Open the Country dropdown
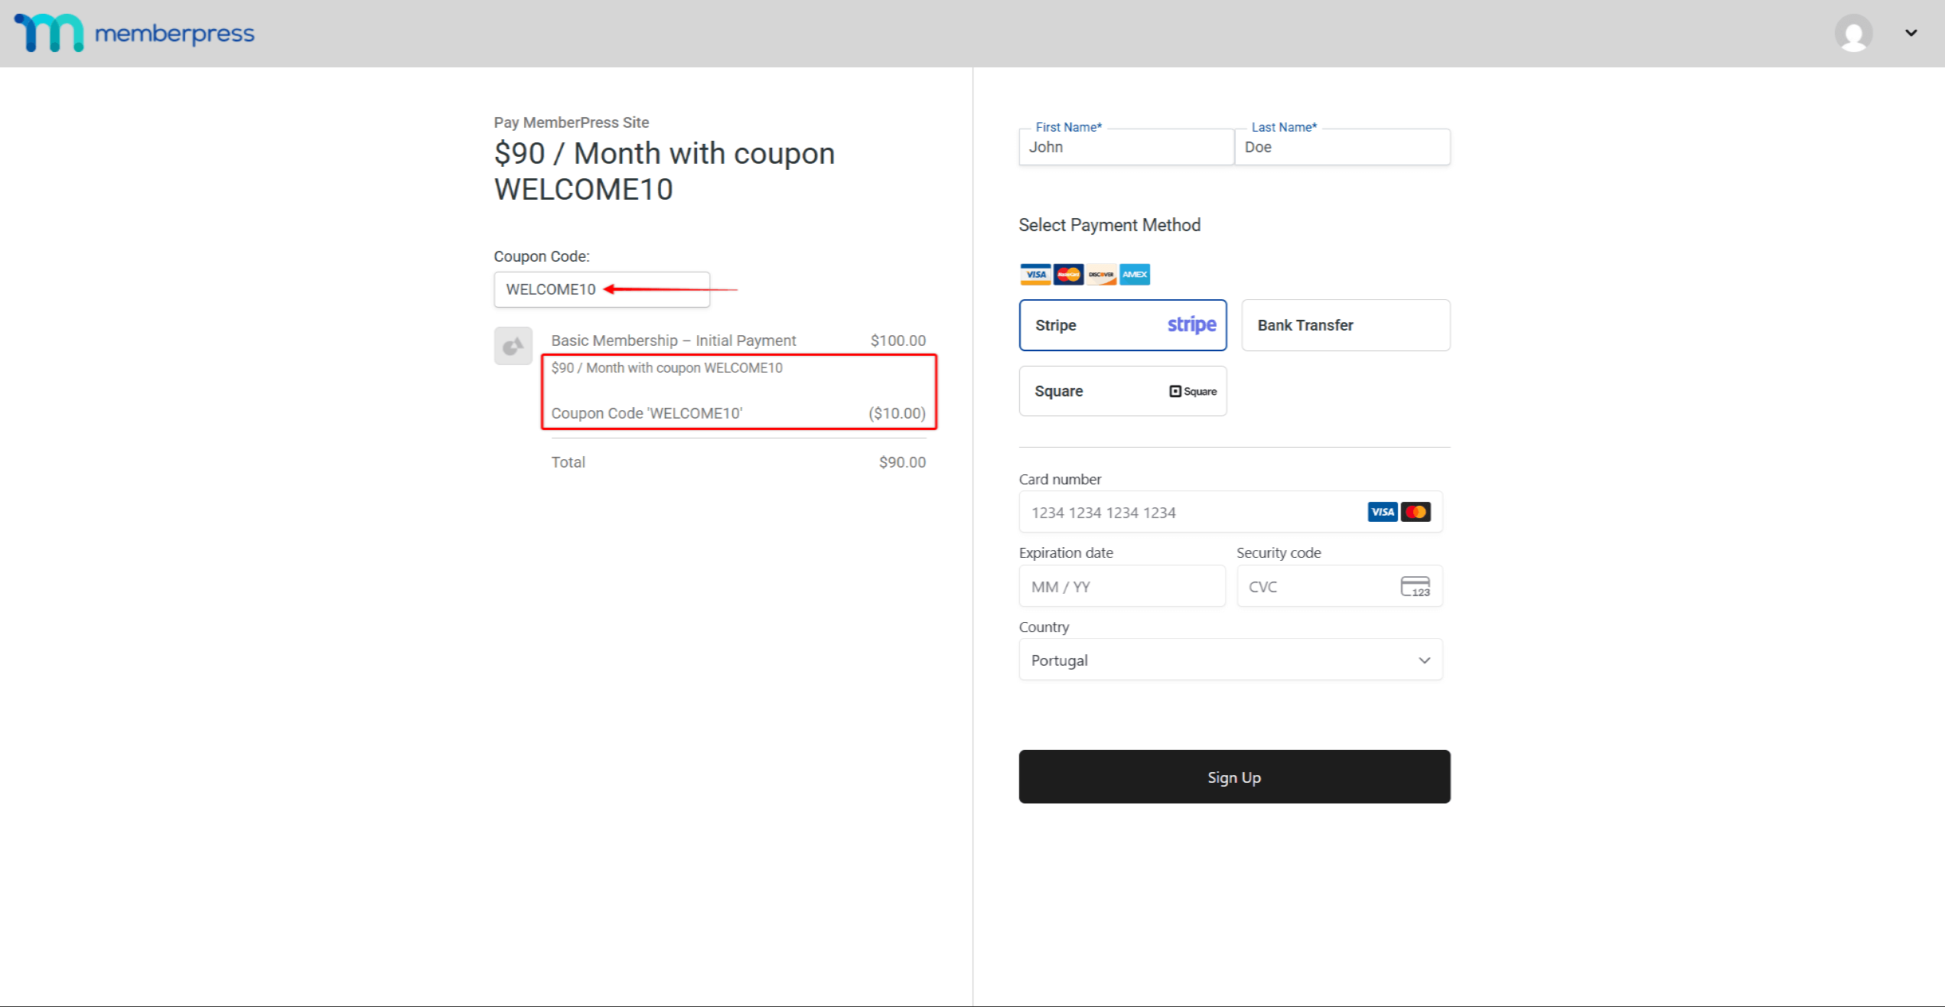1945x1007 pixels. pyautogui.click(x=1230, y=660)
